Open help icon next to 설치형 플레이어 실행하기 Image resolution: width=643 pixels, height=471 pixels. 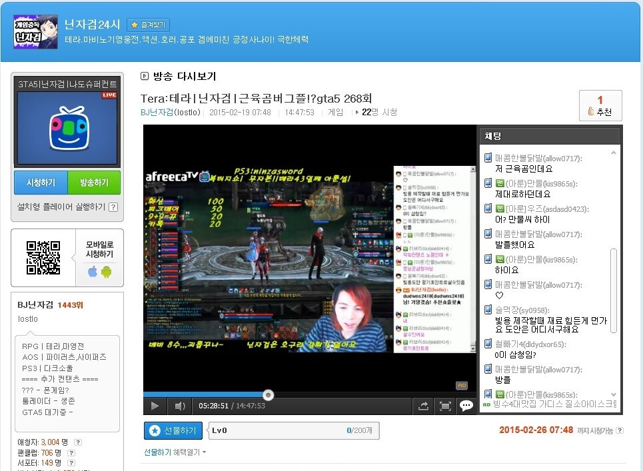113,207
